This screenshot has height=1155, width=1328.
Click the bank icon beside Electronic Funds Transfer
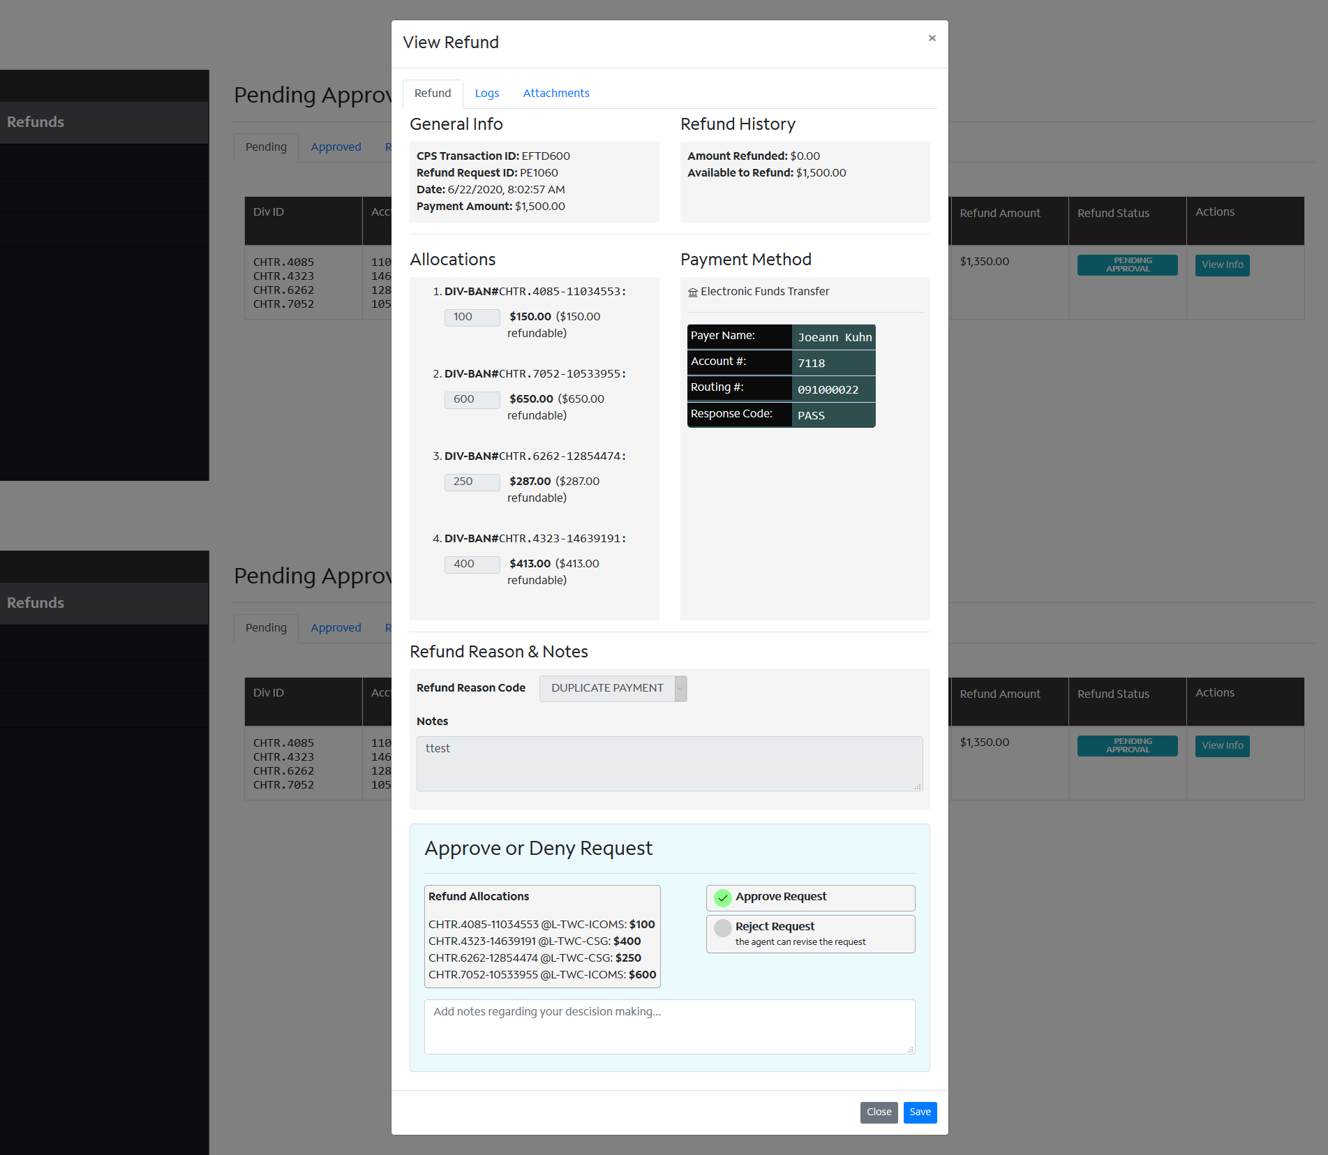(x=692, y=292)
